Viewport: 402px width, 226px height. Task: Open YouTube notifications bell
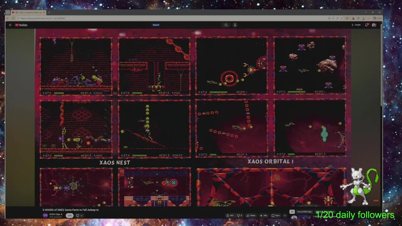[366, 25]
